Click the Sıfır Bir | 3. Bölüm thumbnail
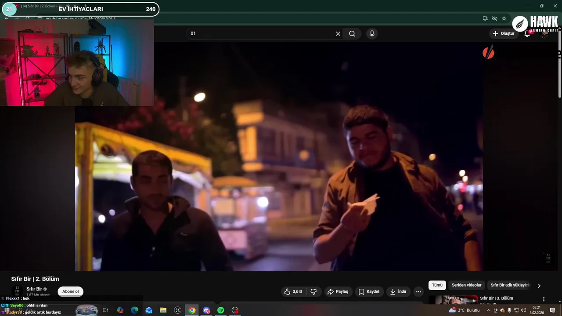The image size is (562, 316). pyautogui.click(x=453, y=300)
